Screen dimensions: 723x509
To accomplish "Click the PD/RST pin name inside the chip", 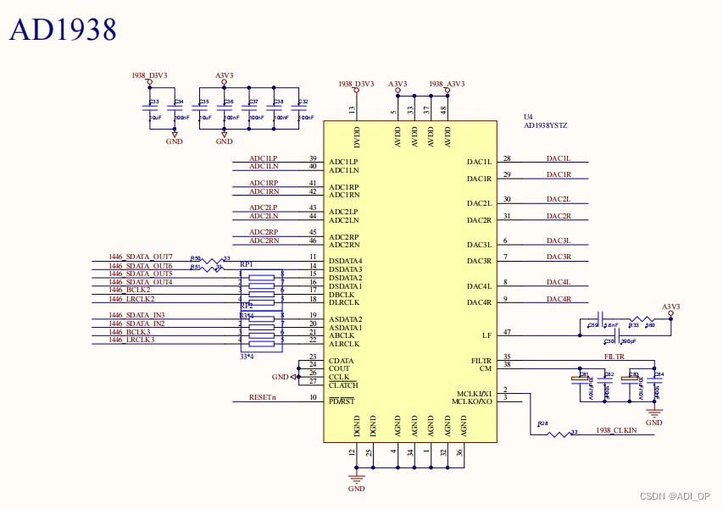I will point(342,401).
